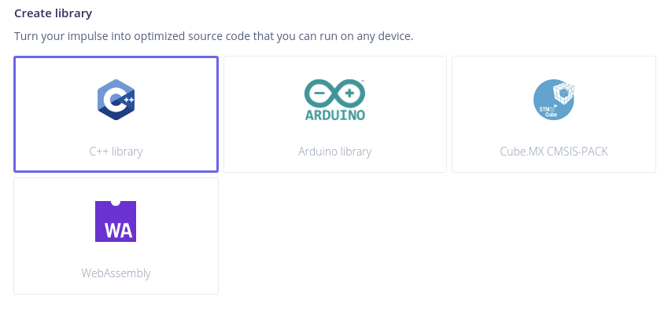The height and width of the screenshot is (311, 668).
Task: Choose the Arduino library label
Action: coord(335,152)
